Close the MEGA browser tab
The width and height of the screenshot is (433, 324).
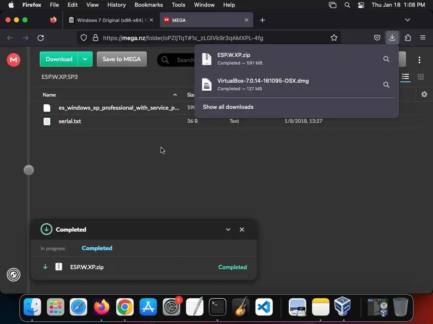247,20
